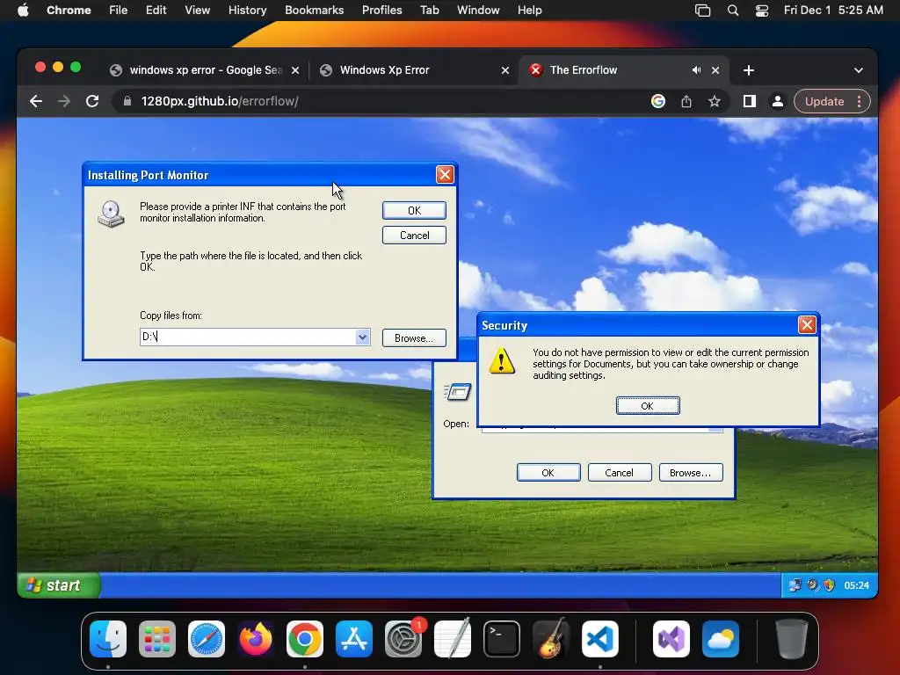Click OK in Installing Port Monitor dialog
This screenshot has width=900, height=675.
(x=414, y=211)
